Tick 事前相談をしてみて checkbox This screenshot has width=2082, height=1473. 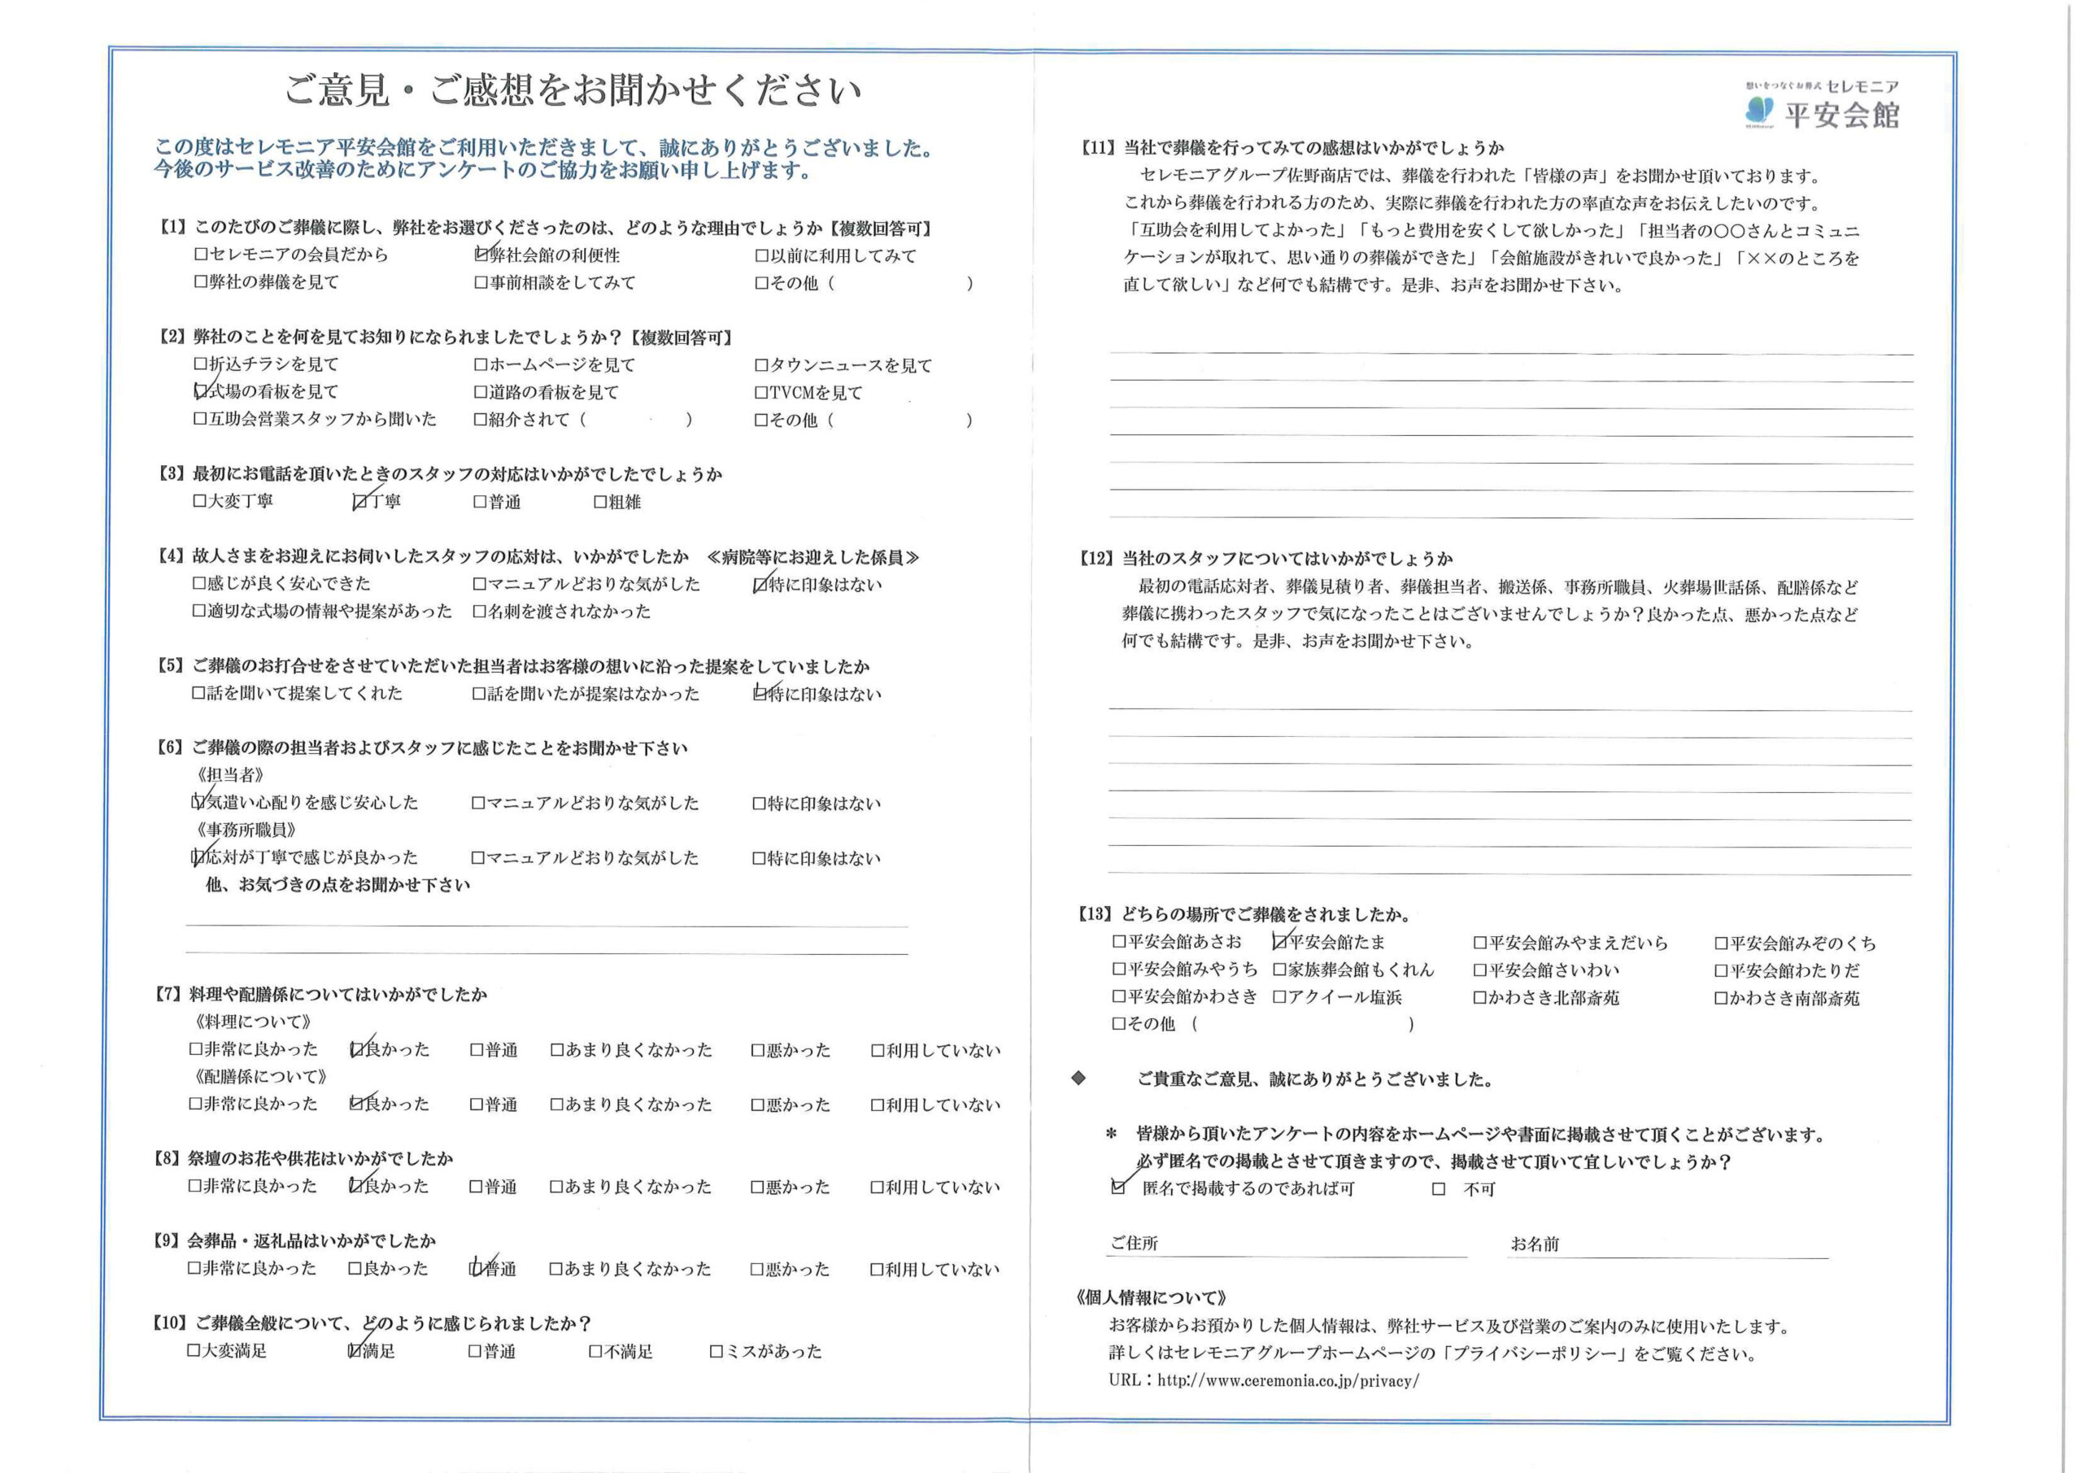(481, 283)
